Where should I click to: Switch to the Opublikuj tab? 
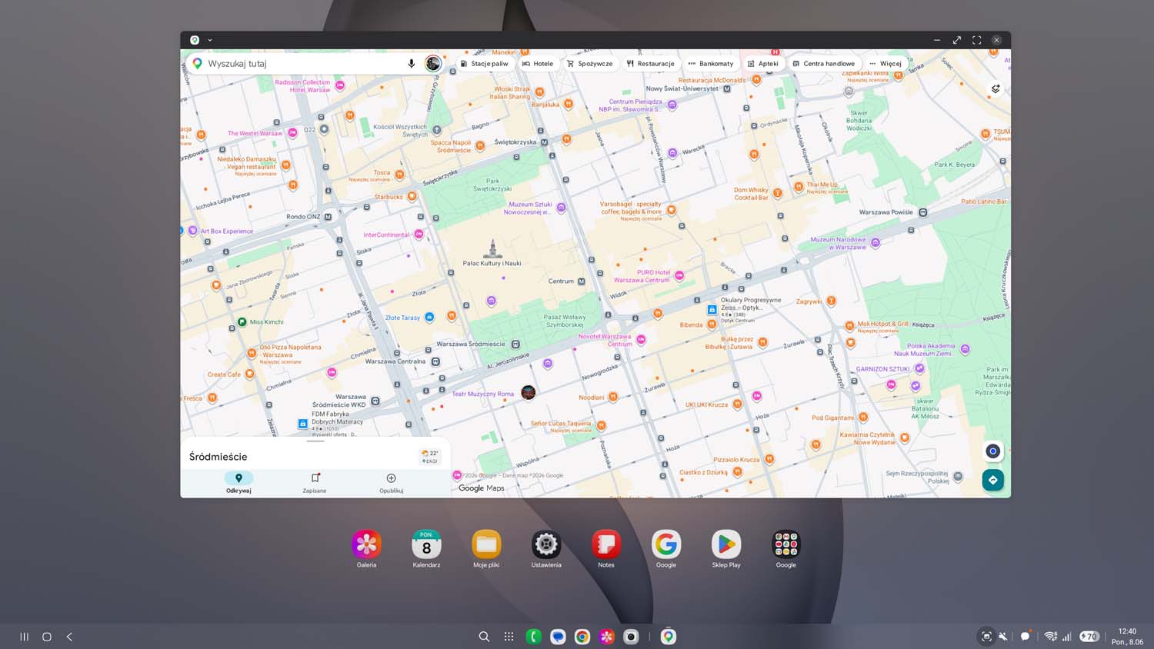tap(391, 482)
